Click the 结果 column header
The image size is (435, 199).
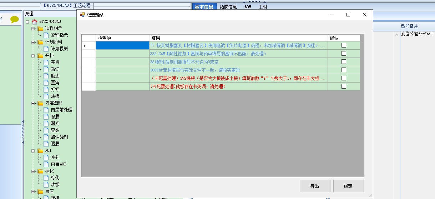click(x=238, y=38)
